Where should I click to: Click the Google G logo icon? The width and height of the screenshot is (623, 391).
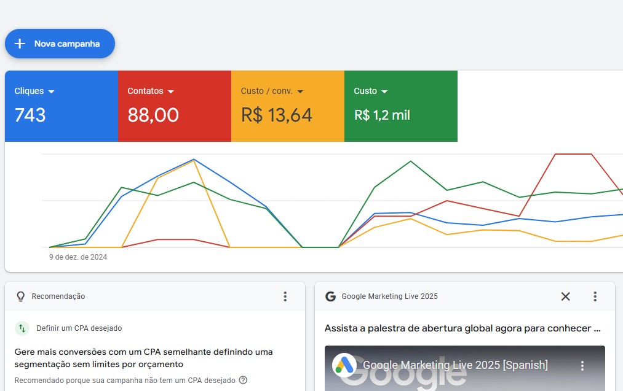(331, 296)
